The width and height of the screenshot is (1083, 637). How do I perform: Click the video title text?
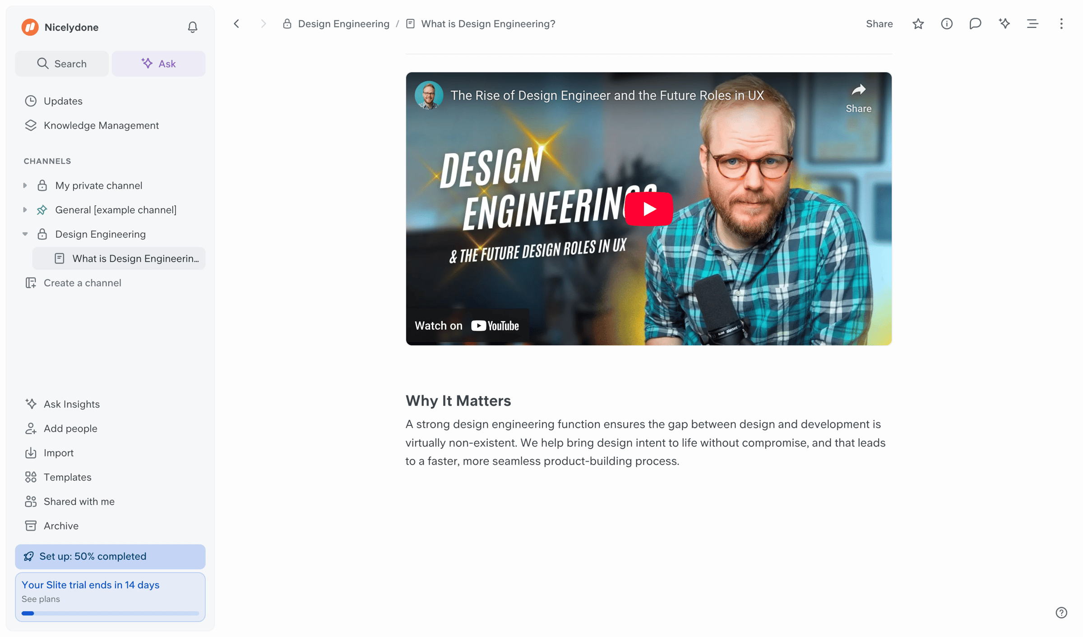coord(607,95)
